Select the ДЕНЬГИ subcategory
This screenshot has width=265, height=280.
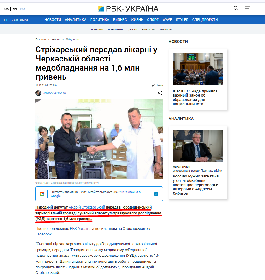tap(133, 29)
